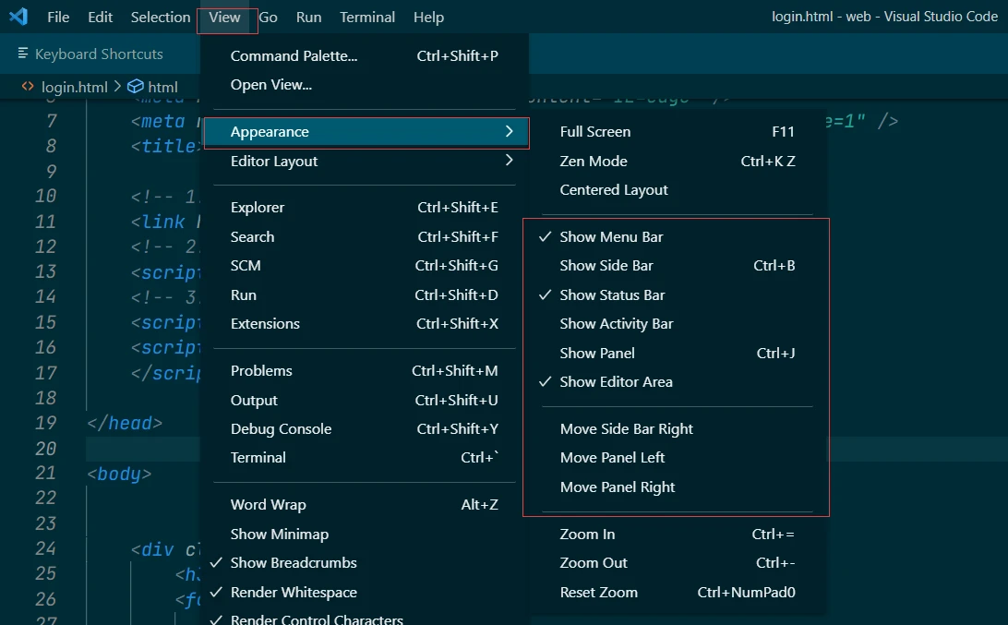
Task: Click the Visual Studio Code logo icon
Action: coord(18,17)
